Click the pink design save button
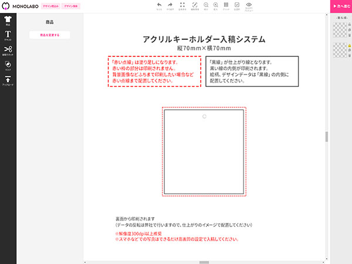Image resolution: width=352 pixels, height=264 pixels. [71, 6]
